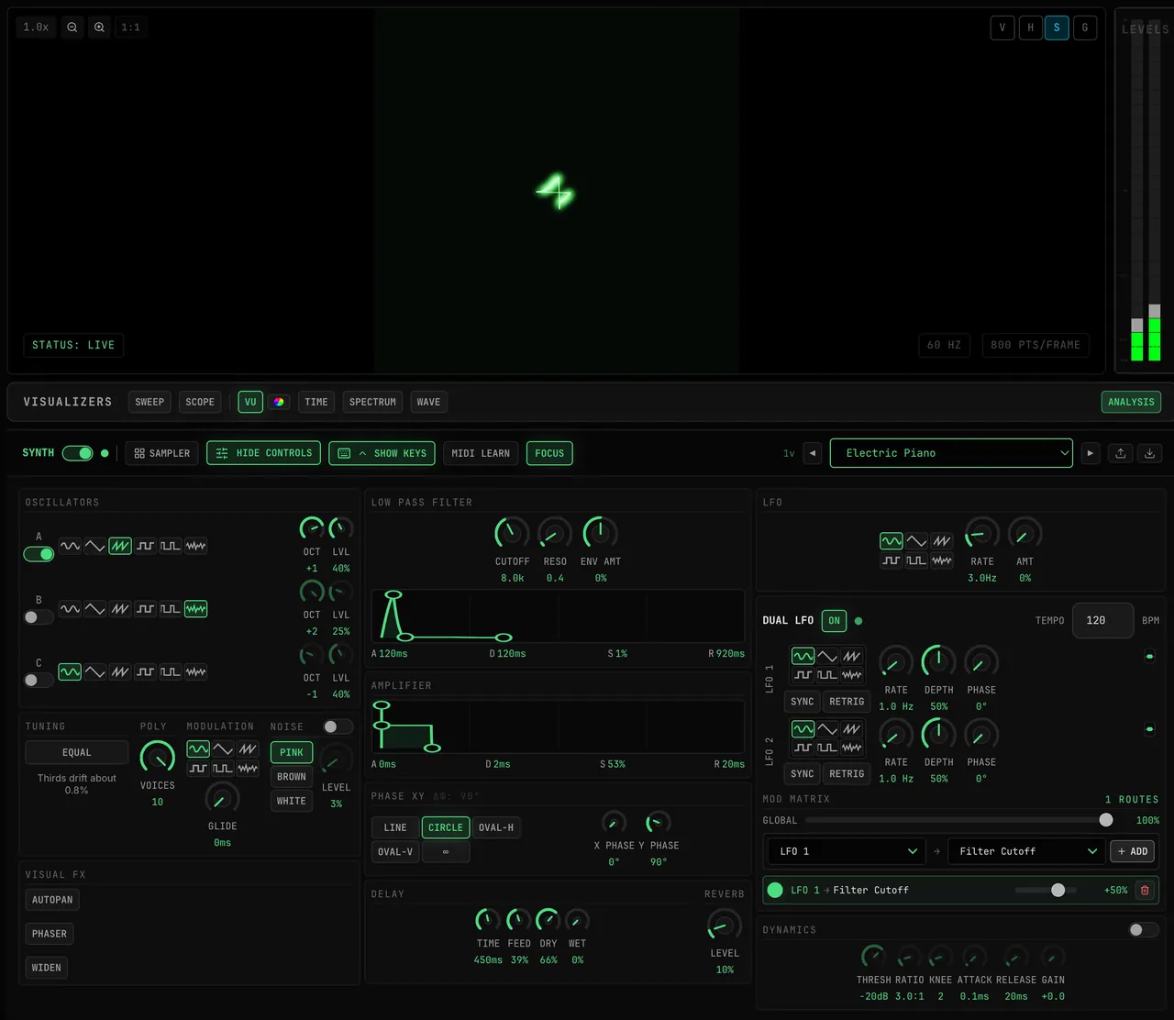Screen dimensions: 1174x1020
Task: Advance to the next preset
Action: pos(1090,453)
